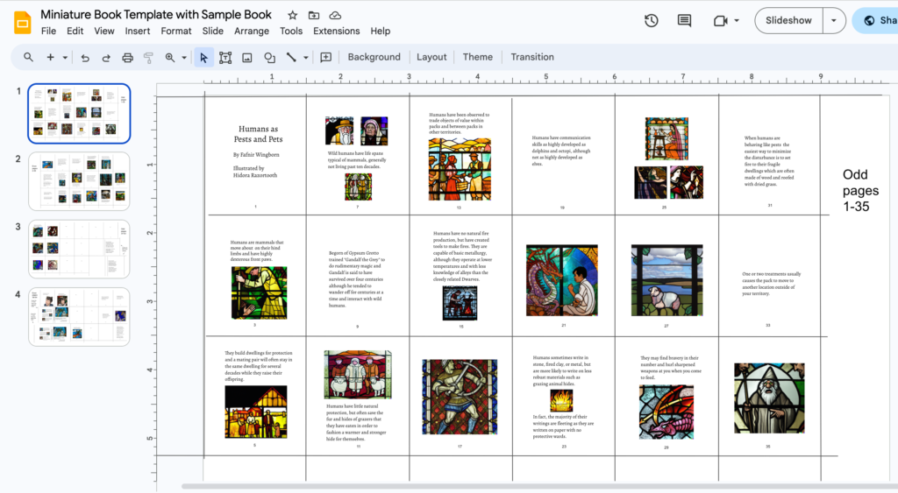Insert a shape
The image size is (898, 493).
269,57
